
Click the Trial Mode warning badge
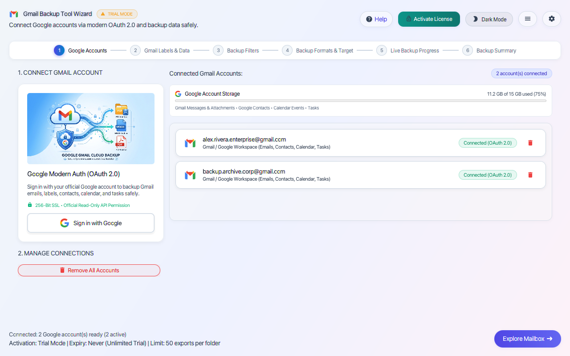pos(117,14)
